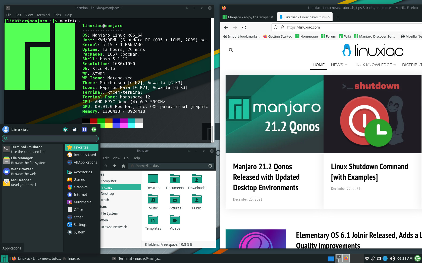The height and width of the screenshot is (263, 422).
Task: Click the white color block in neofetch output
Action: pos(139,126)
